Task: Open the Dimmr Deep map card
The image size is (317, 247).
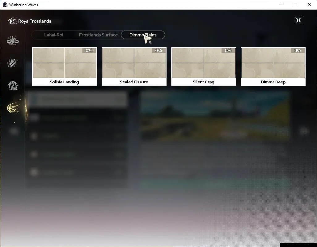Action: [x=273, y=66]
